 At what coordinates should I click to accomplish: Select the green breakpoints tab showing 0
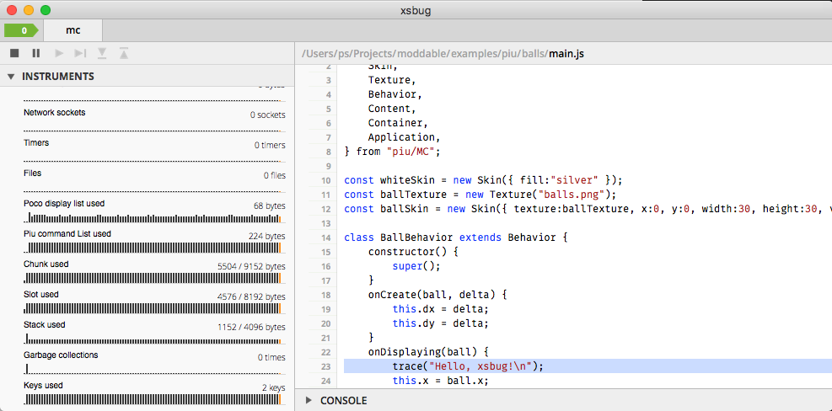pos(21,30)
